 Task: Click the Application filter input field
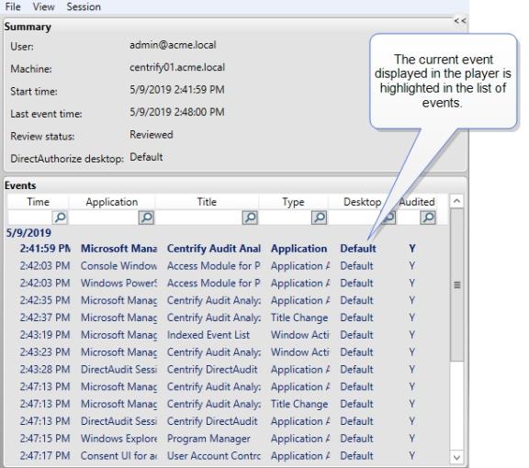[104, 217]
